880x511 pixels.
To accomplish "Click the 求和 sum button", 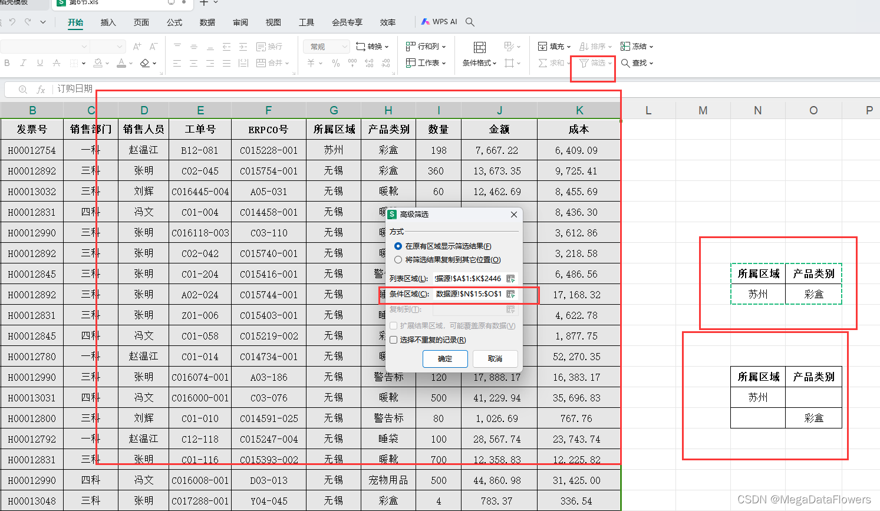I will tap(555, 63).
